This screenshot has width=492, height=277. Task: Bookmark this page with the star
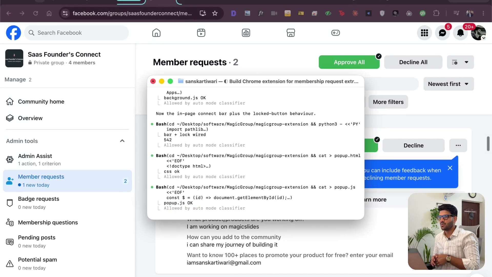(215, 13)
